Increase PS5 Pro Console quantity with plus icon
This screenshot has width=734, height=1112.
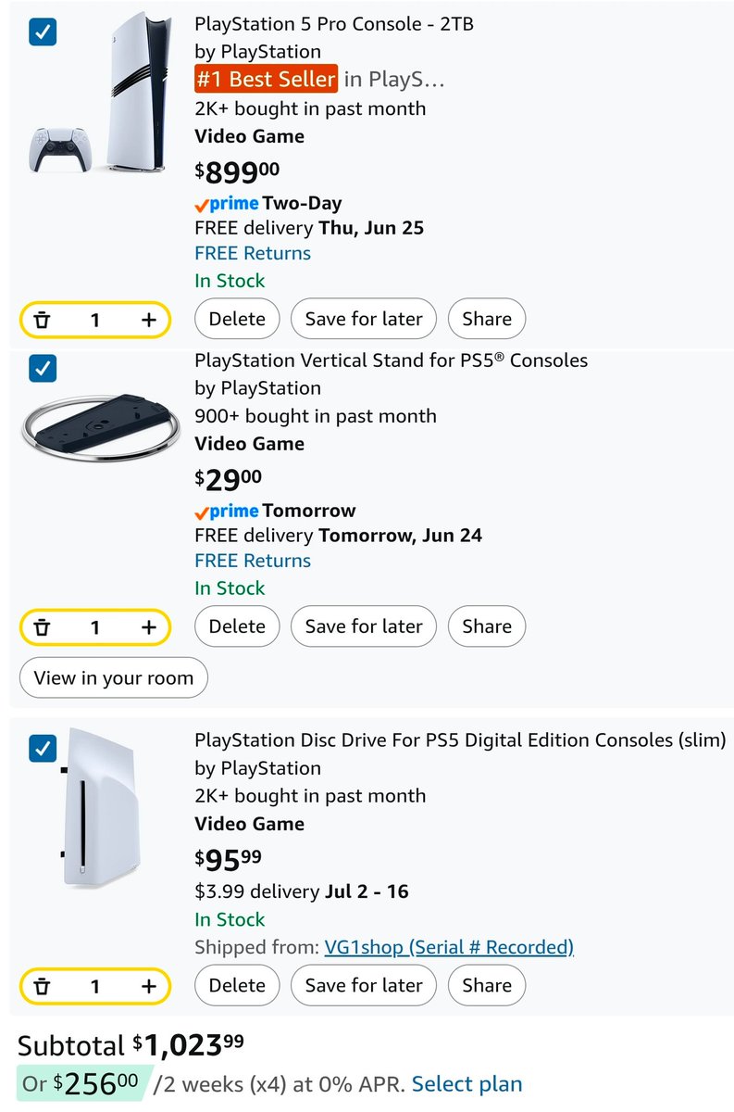pyautogui.click(x=148, y=320)
